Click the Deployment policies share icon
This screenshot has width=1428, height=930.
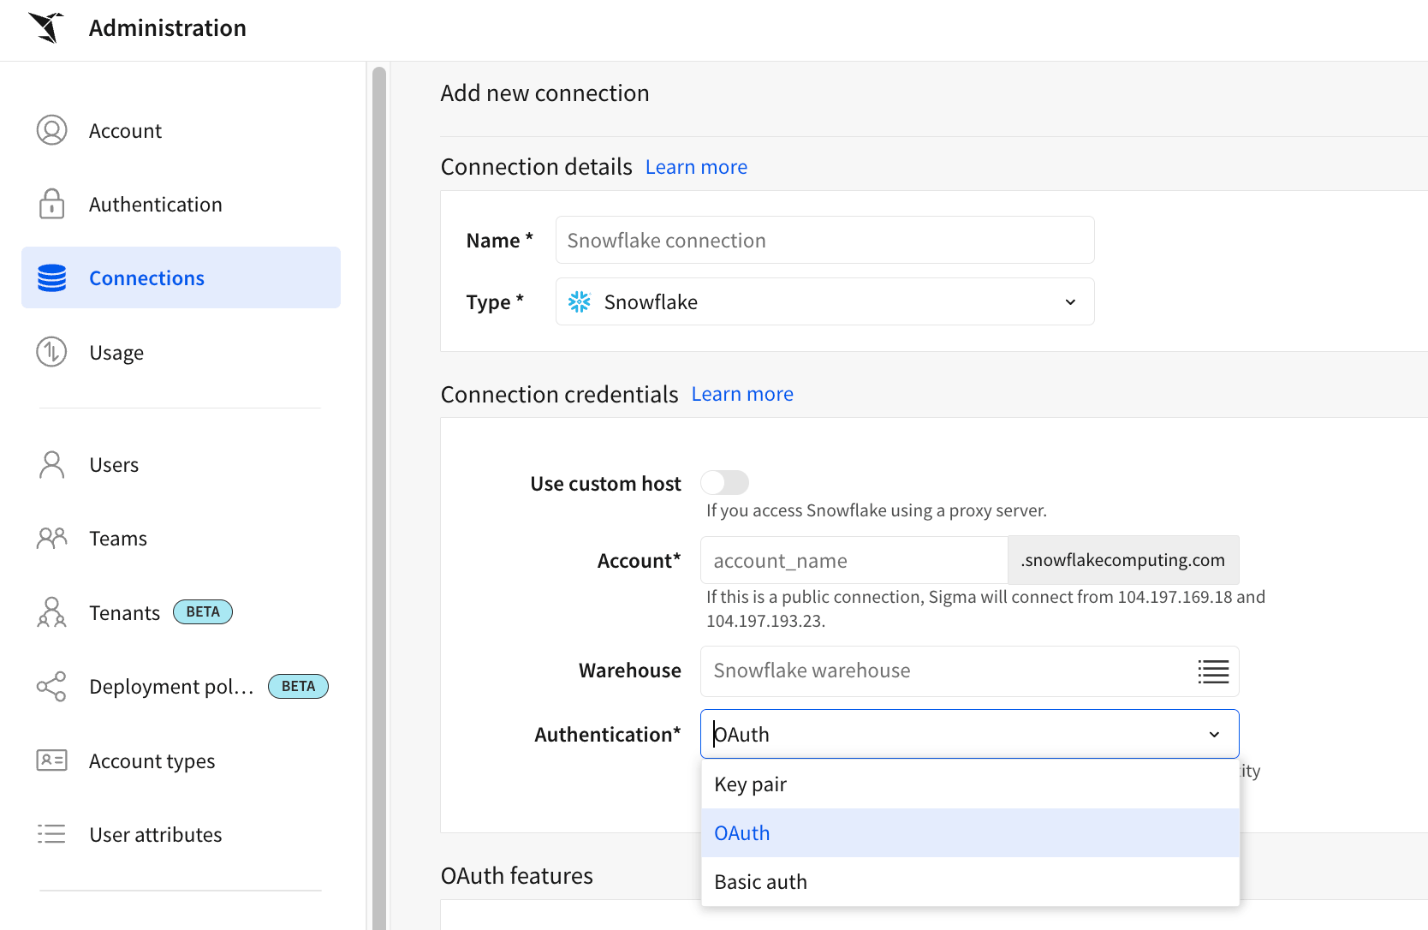click(x=51, y=686)
